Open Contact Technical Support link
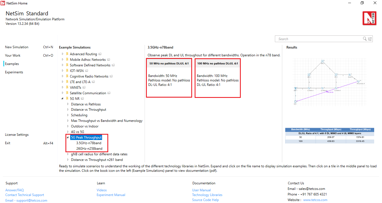The width and height of the screenshot is (382, 203). coord(25,195)
